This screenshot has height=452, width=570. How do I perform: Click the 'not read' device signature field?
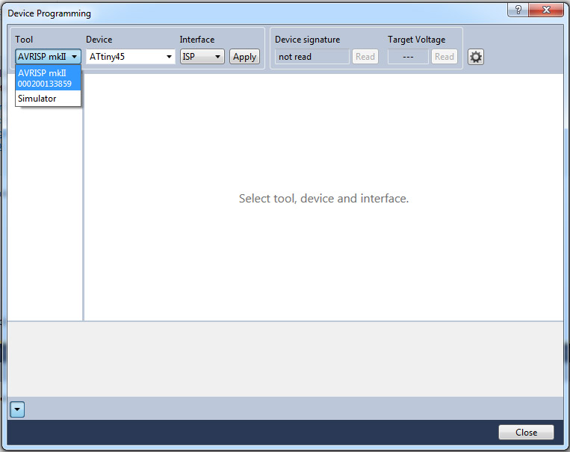pos(312,57)
